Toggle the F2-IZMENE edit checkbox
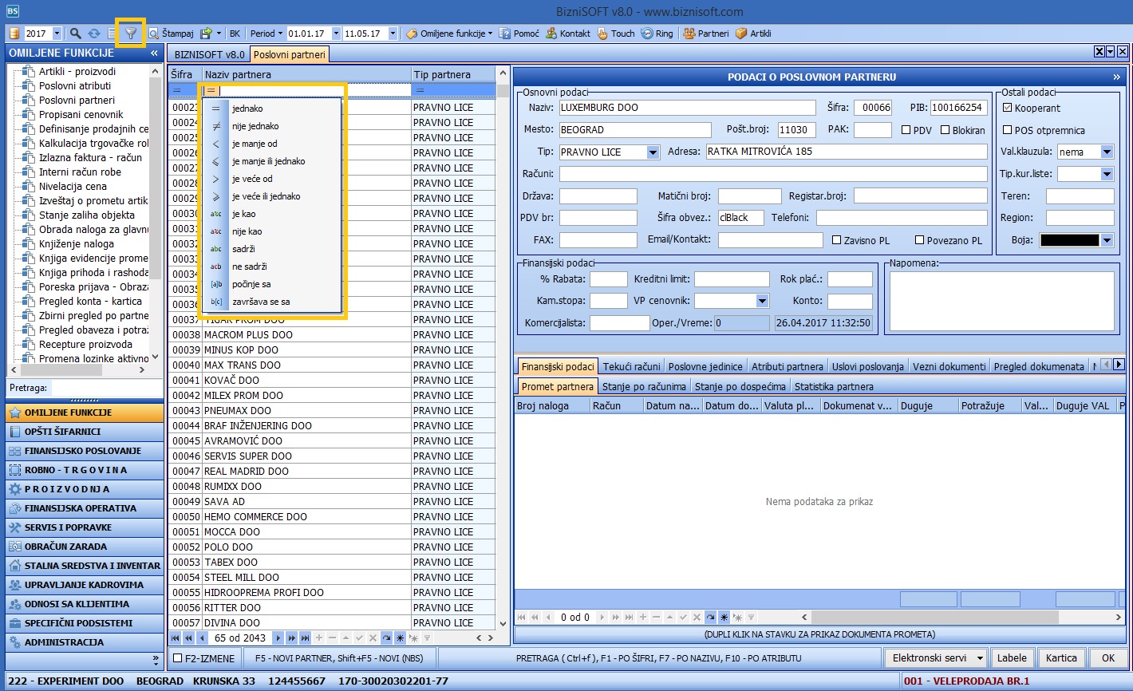The image size is (1133, 691). [178, 658]
